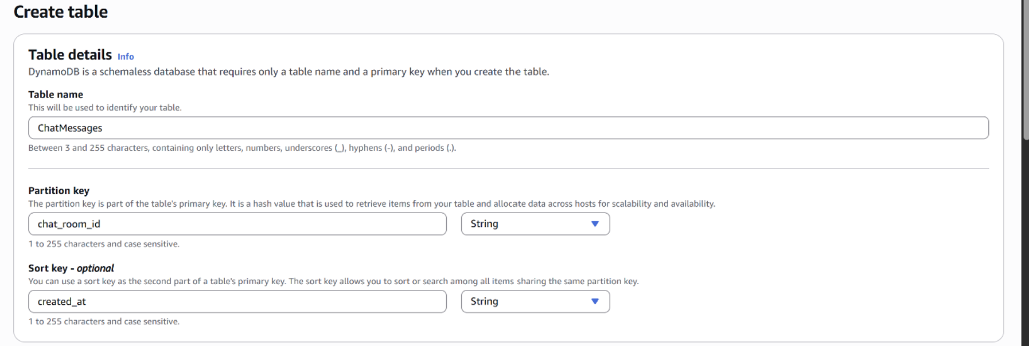The image size is (1029, 346).
Task: Focus the Partition key field with chat_room_id
Action: 237,224
